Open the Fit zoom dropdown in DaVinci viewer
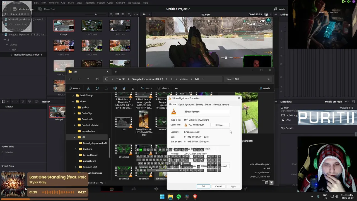Screen dimensions: 357x201 coord(146,14)
